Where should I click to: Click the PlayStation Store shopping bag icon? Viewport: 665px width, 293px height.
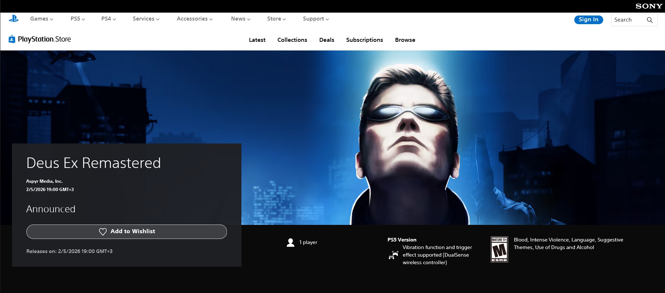point(12,39)
